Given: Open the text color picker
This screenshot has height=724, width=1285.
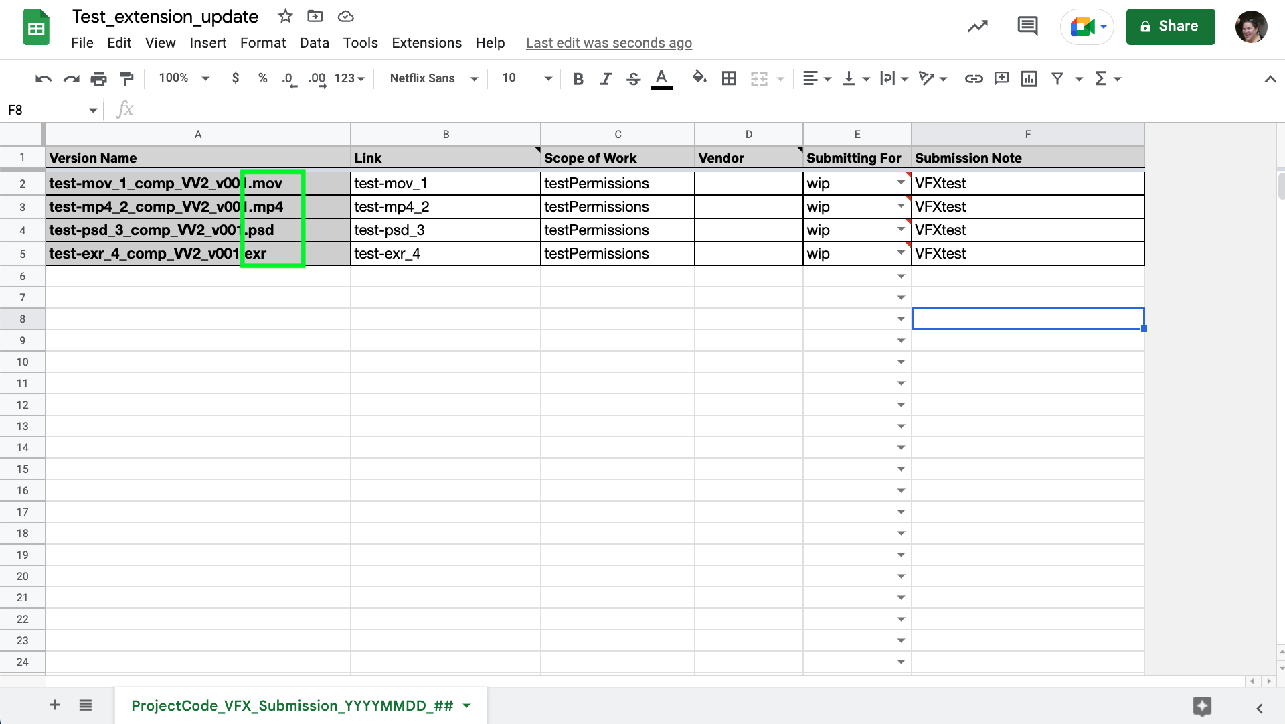Looking at the screenshot, I should click(x=661, y=79).
